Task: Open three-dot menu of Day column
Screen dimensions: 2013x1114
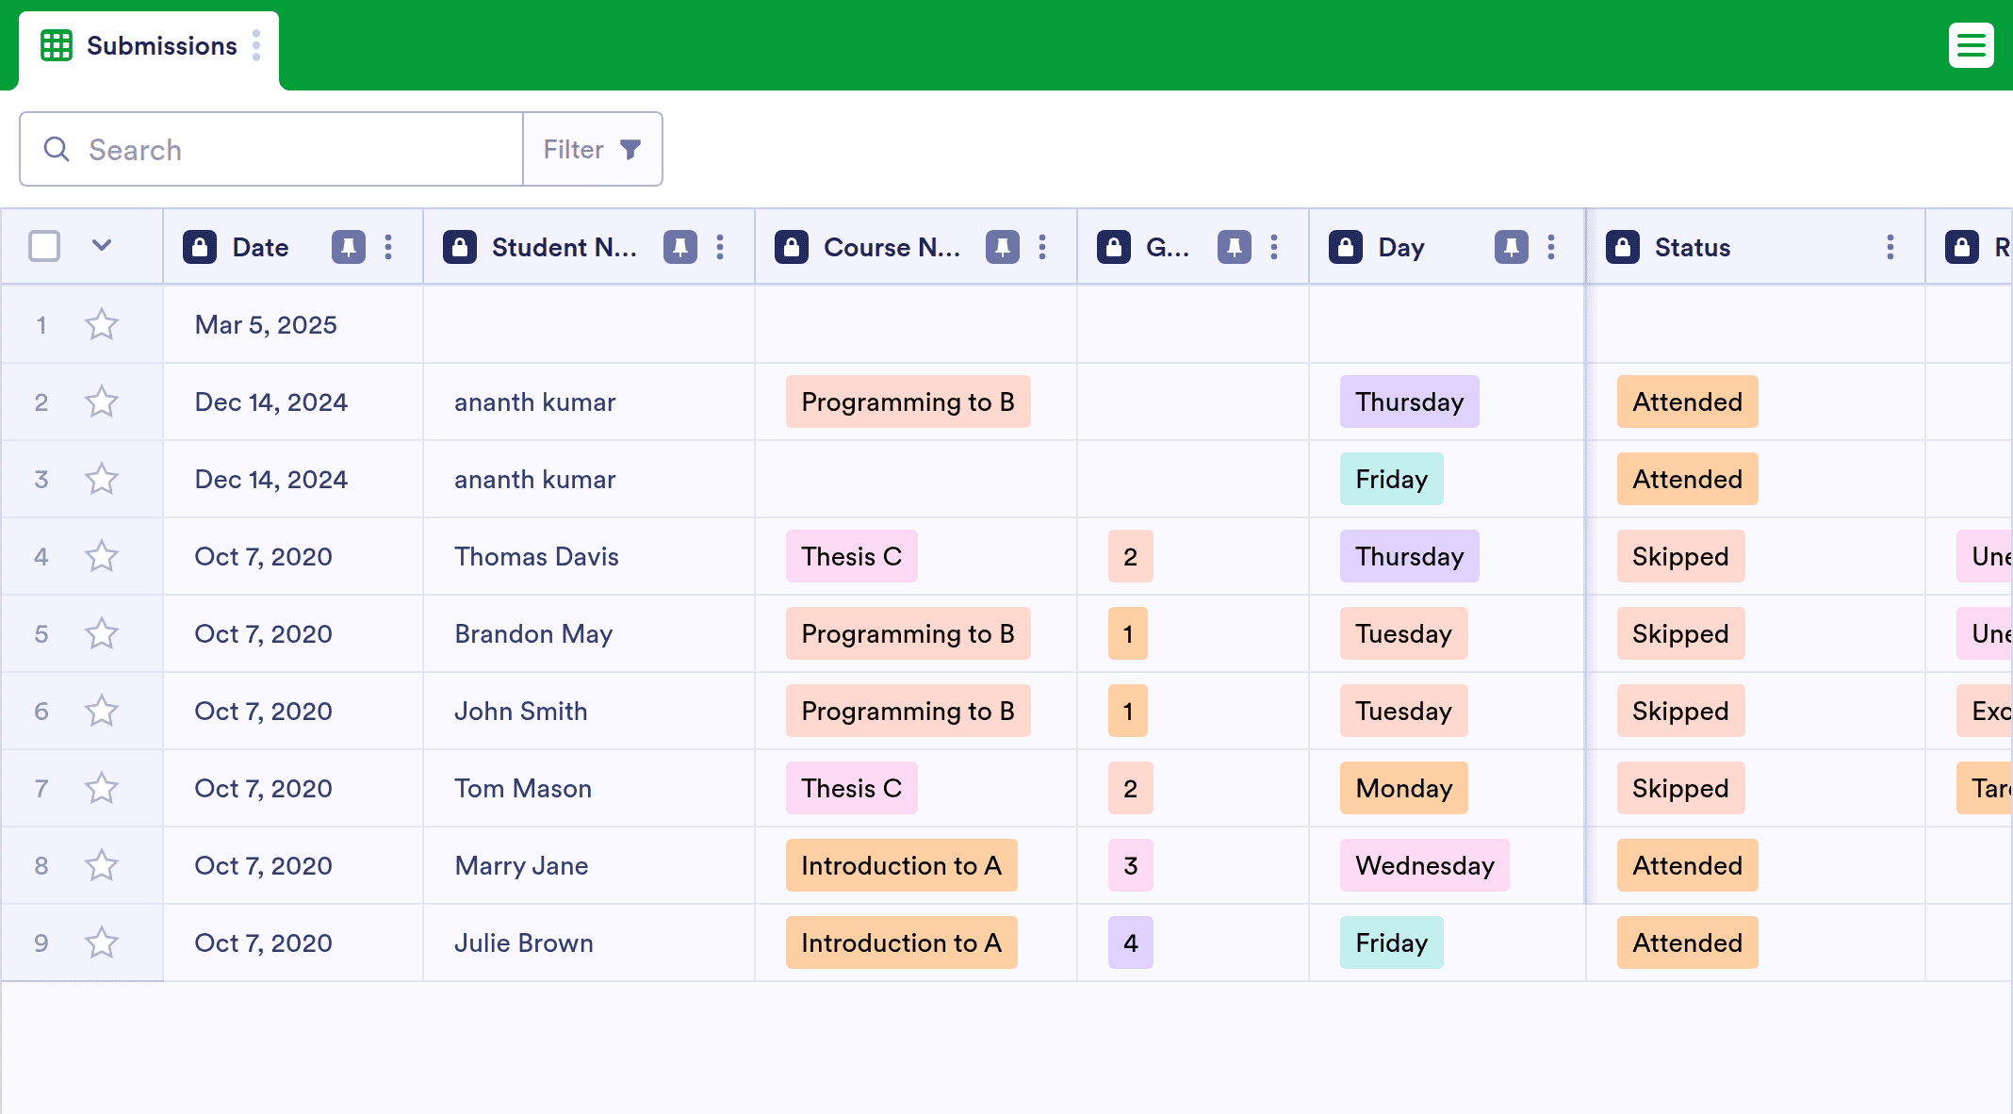Action: tap(1551, 247)
